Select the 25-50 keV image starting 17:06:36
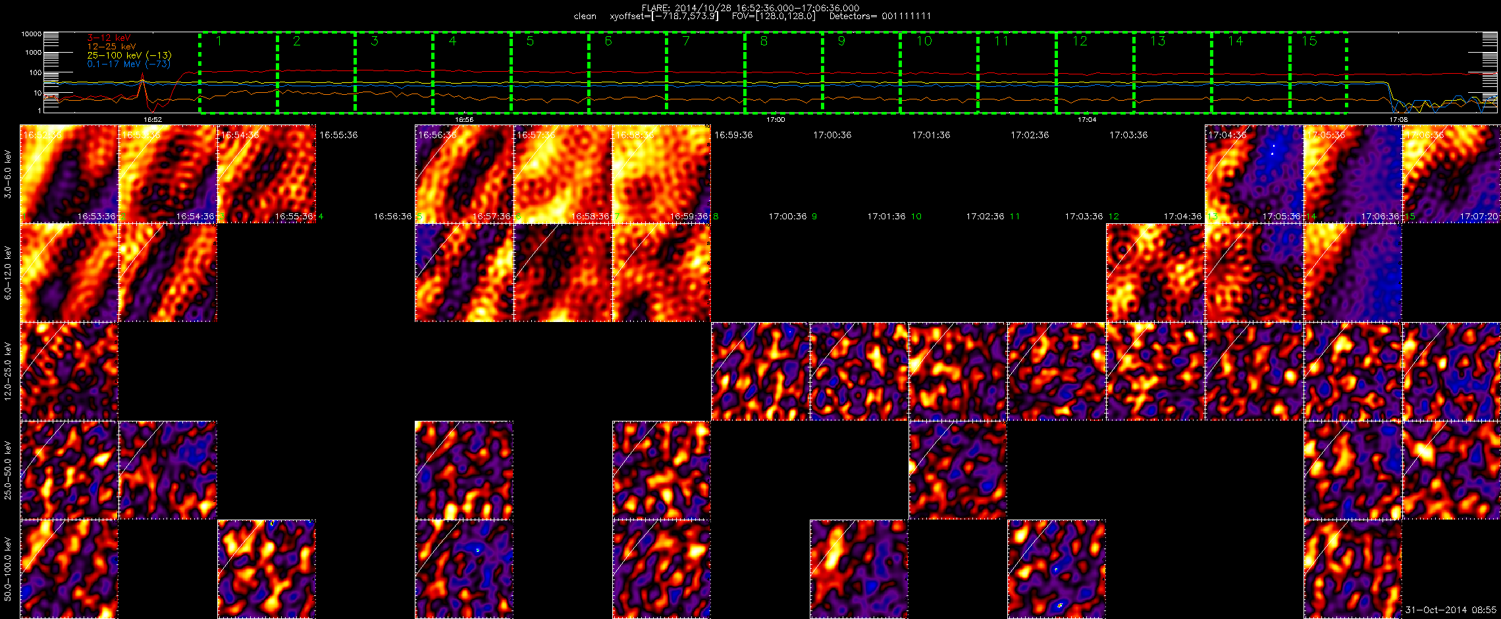This screenshot has width=1501, height=619. point(1452,470)
